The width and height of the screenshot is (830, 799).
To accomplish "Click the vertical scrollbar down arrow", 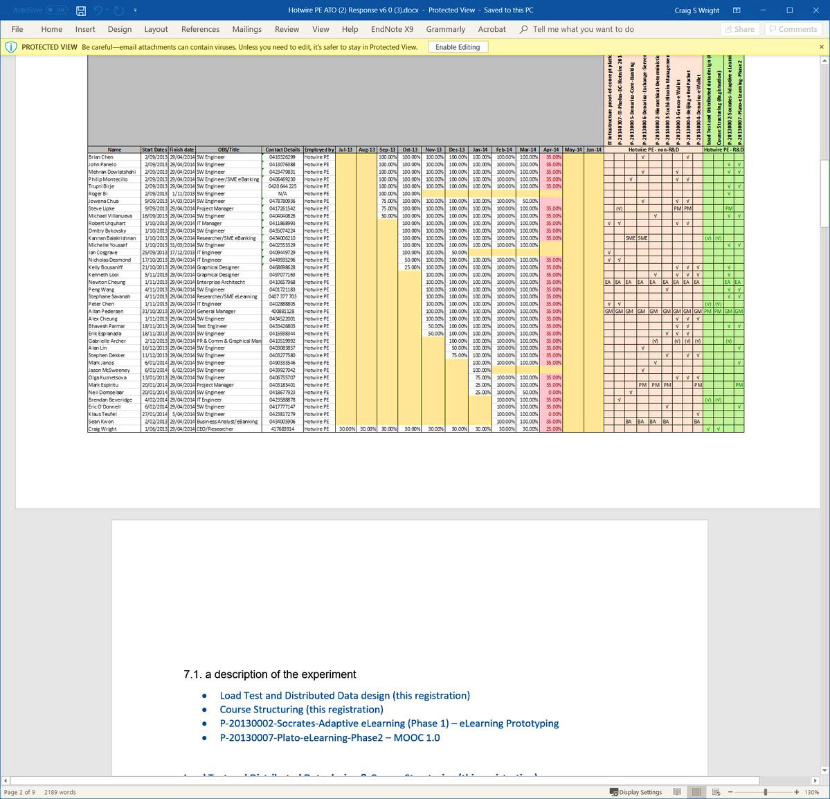I will (x=824, y=771).
